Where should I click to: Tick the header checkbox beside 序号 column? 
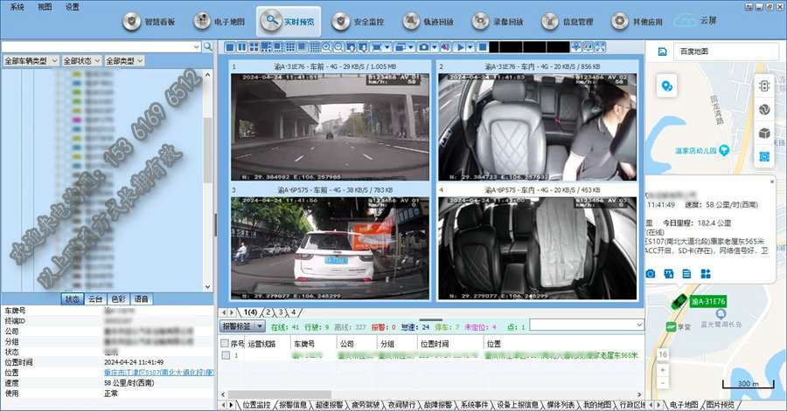pos(226,344)
